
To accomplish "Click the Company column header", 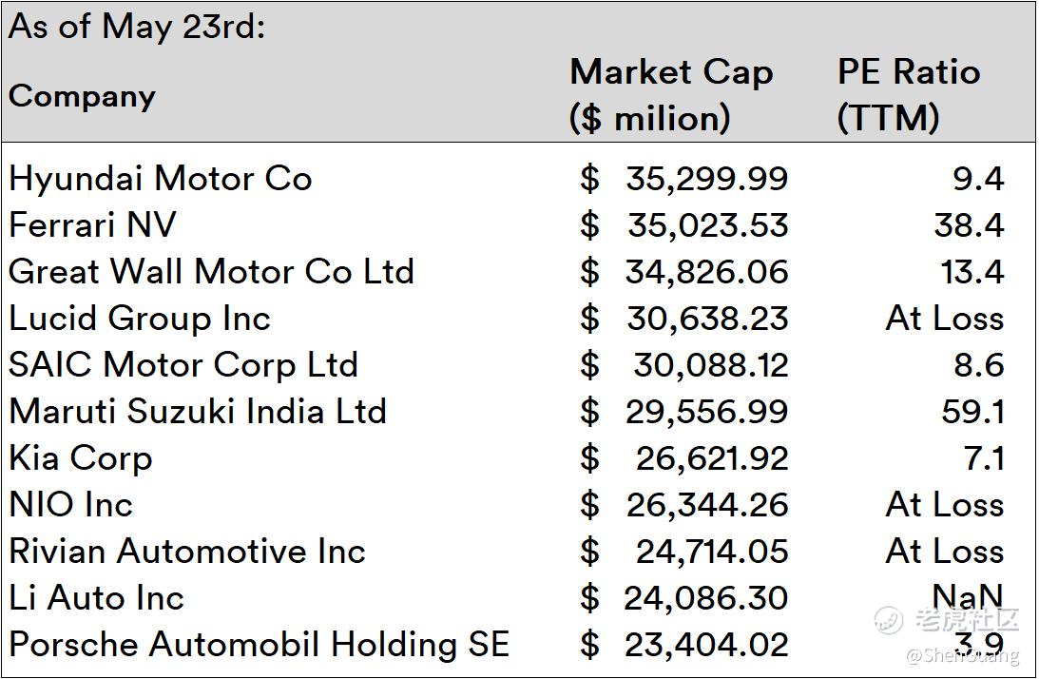I will (82, 96).
